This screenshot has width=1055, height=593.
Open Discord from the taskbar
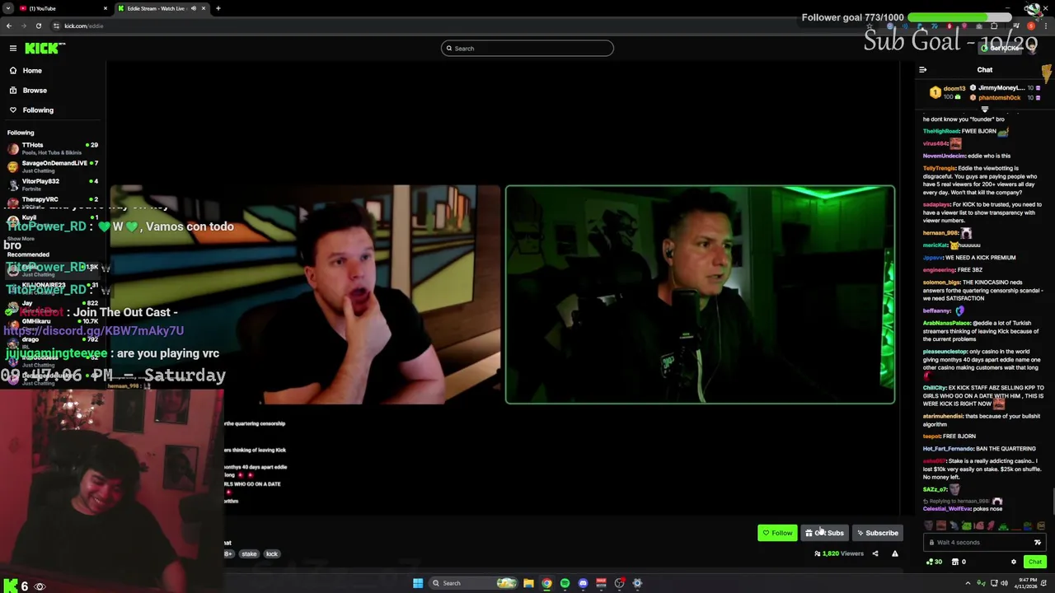click(x=583, y=583)
